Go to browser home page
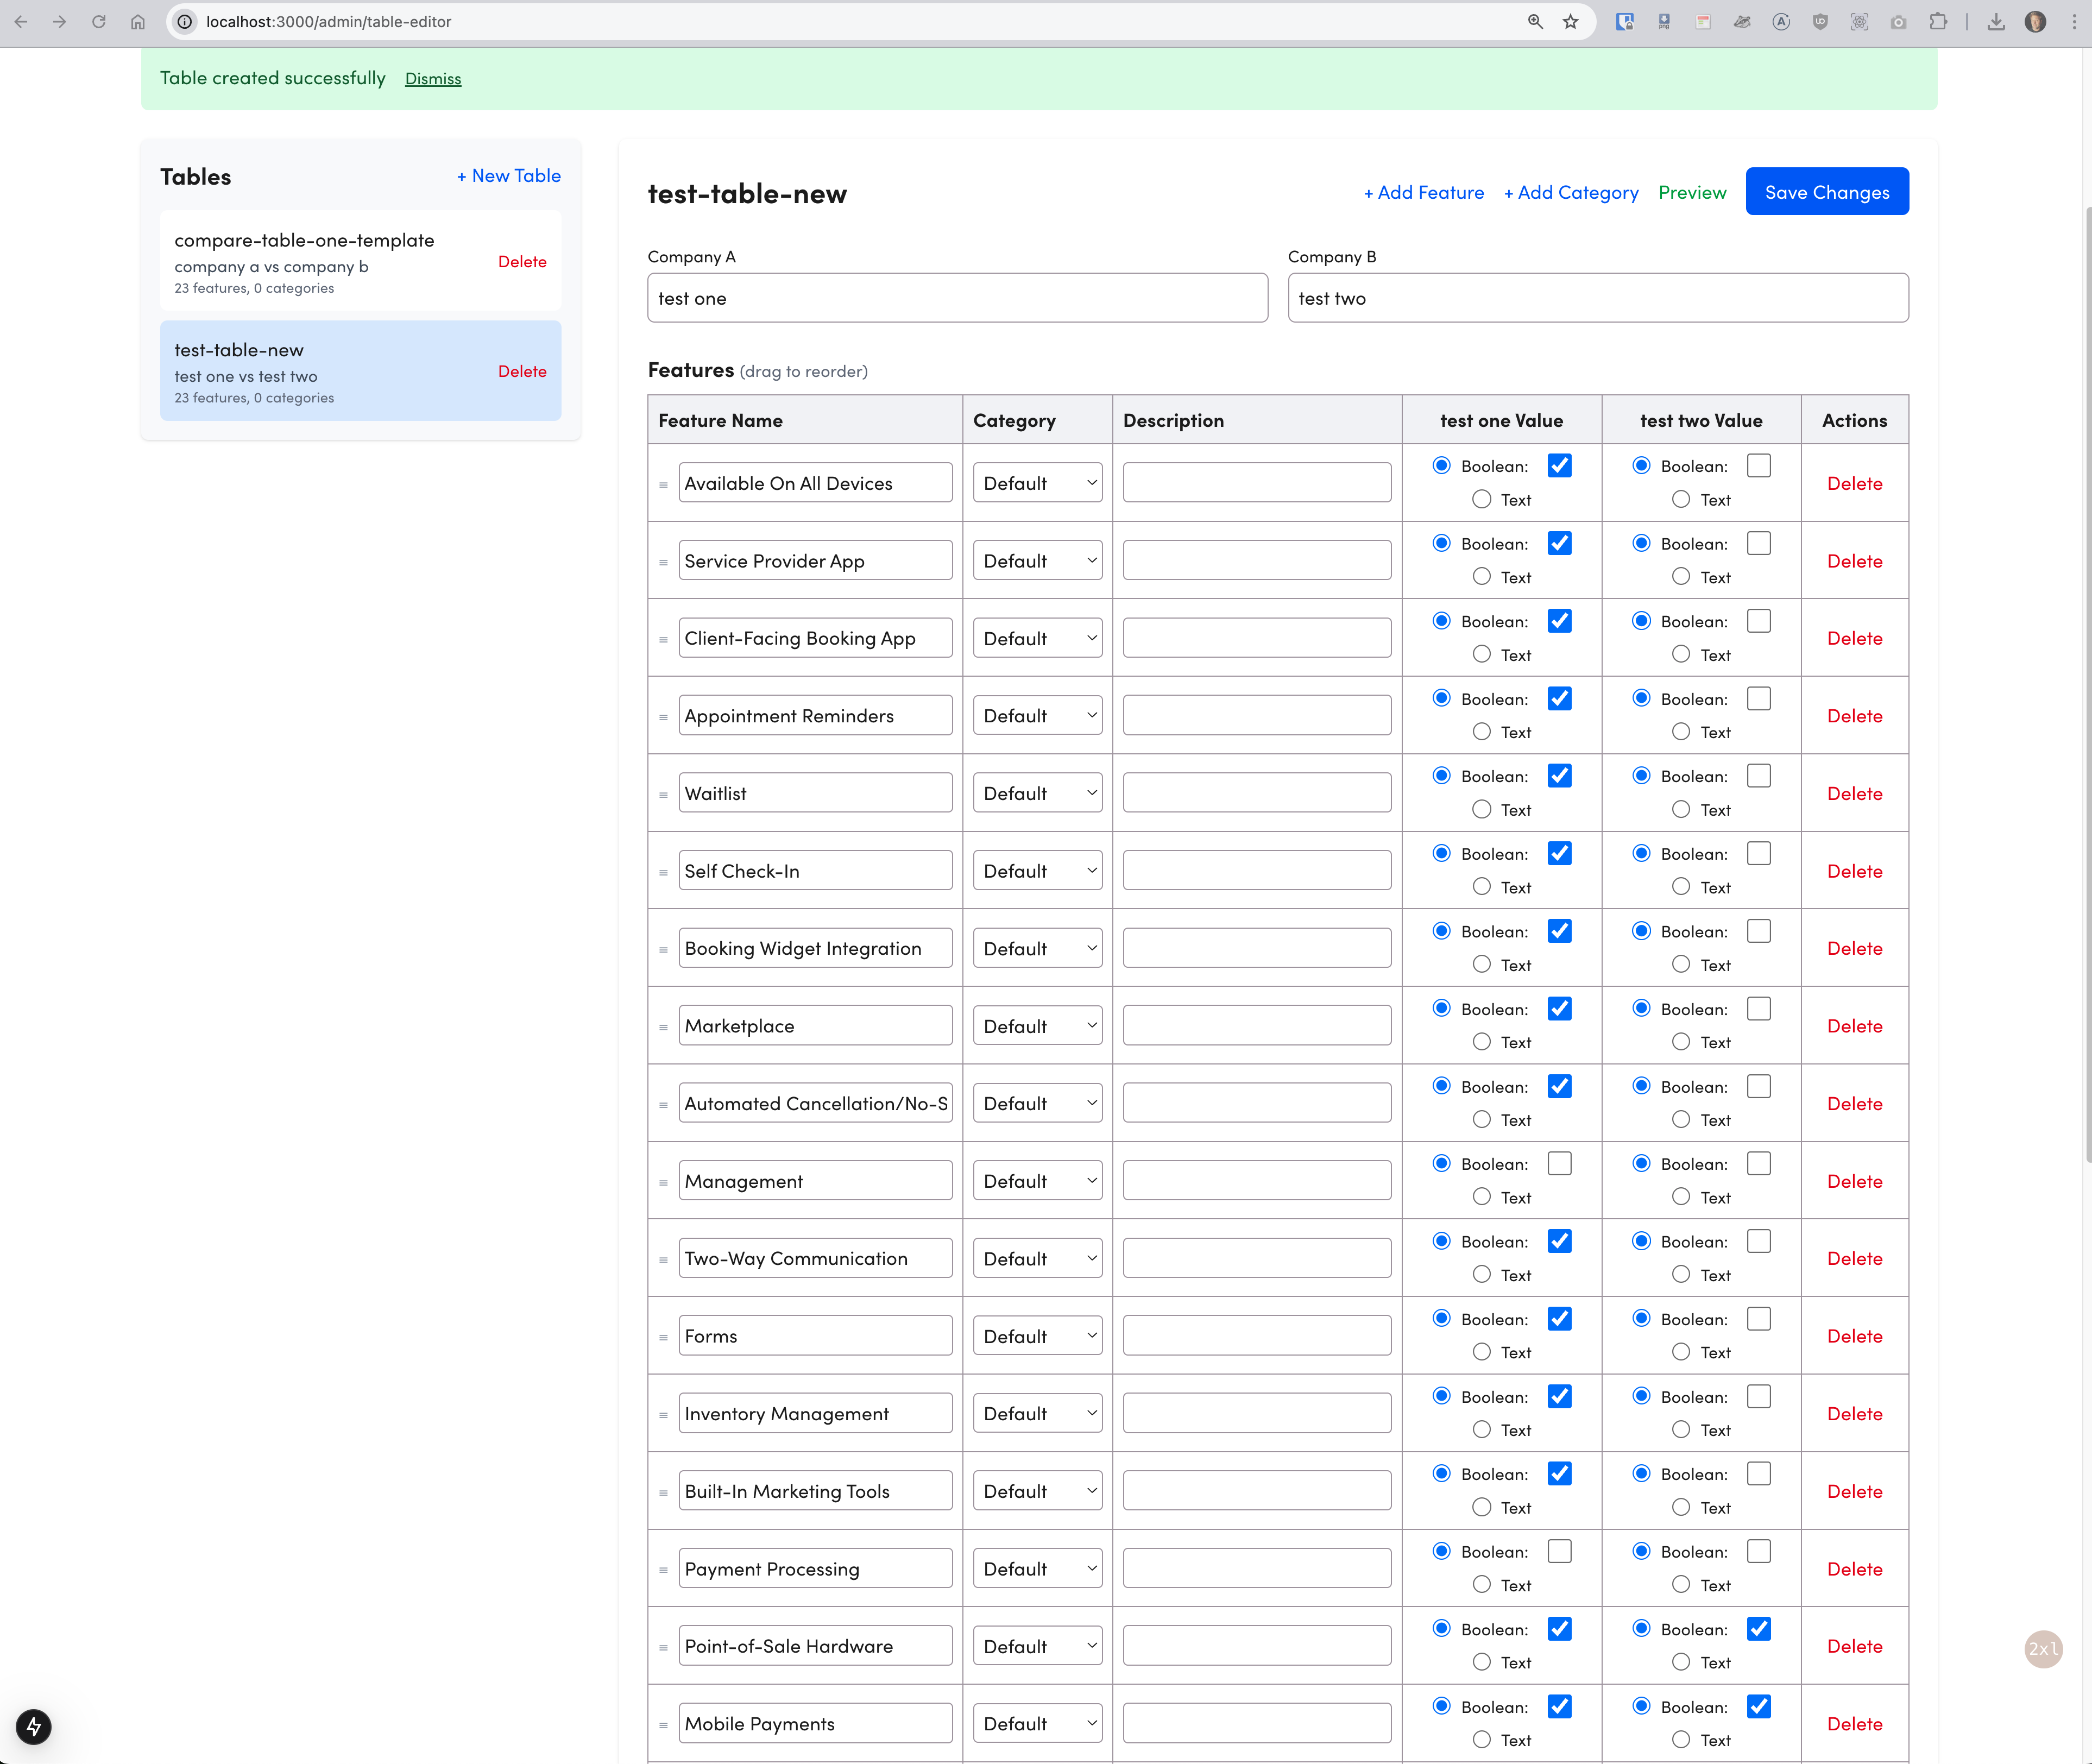This screenshot has height=1764, width=2092. click(x=138, y=21)
